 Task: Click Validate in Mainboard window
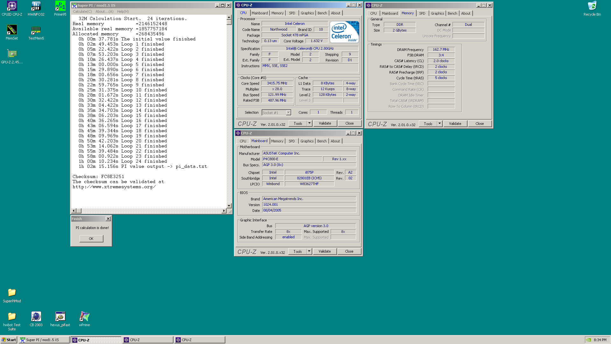(325, 251)
